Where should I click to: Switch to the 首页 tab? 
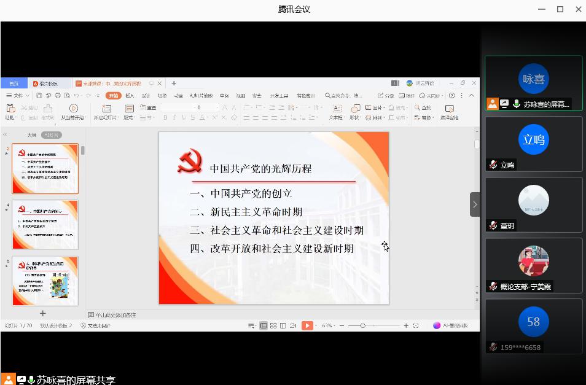(x=14, y=84)
